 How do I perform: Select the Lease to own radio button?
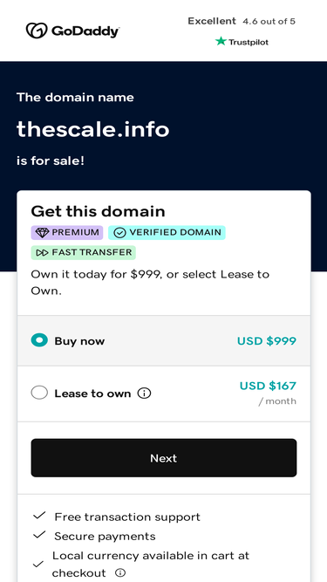39,393
